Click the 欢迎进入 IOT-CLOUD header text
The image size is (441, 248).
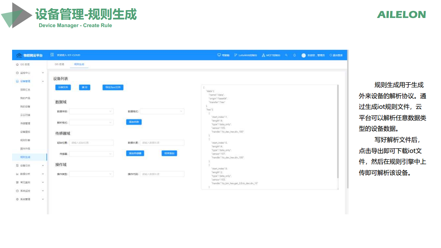tap(69, 55)
